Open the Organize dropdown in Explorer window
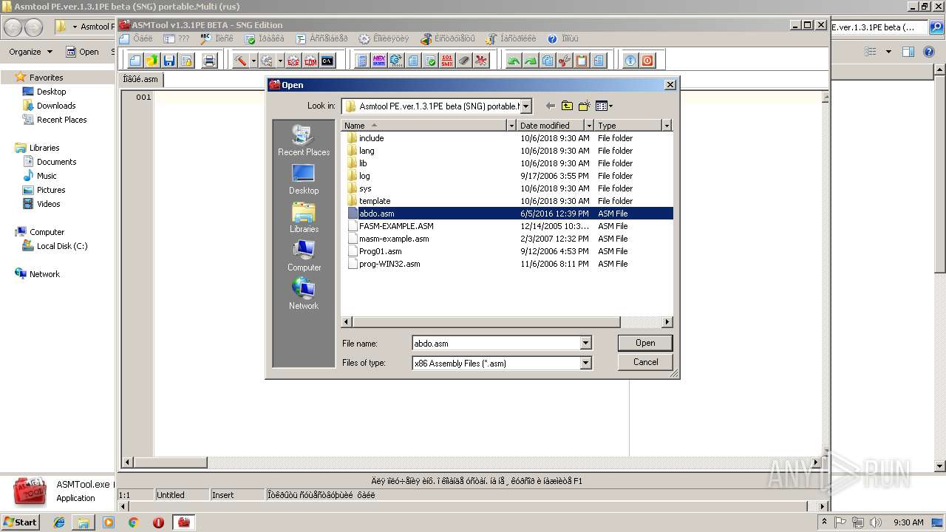Screen dimensions: 946x532 pyautogui.click(x=30, y=52)
